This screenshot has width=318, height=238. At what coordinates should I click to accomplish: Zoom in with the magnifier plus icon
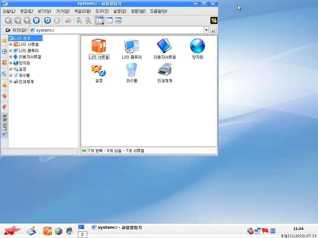pos(79,20)
